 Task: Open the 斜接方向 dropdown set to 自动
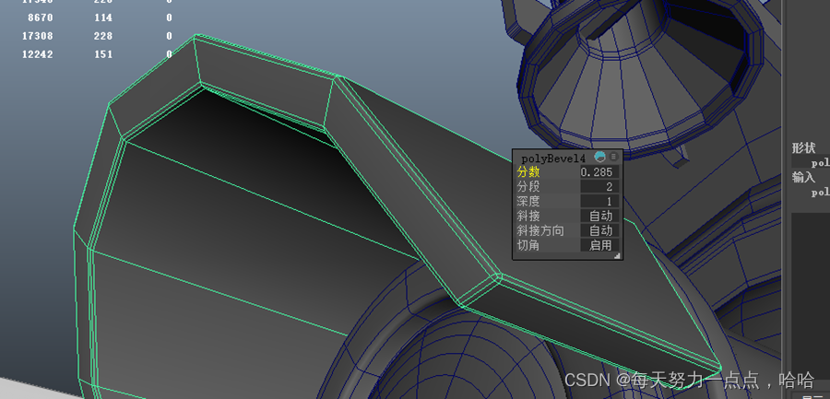click(599, 230)
